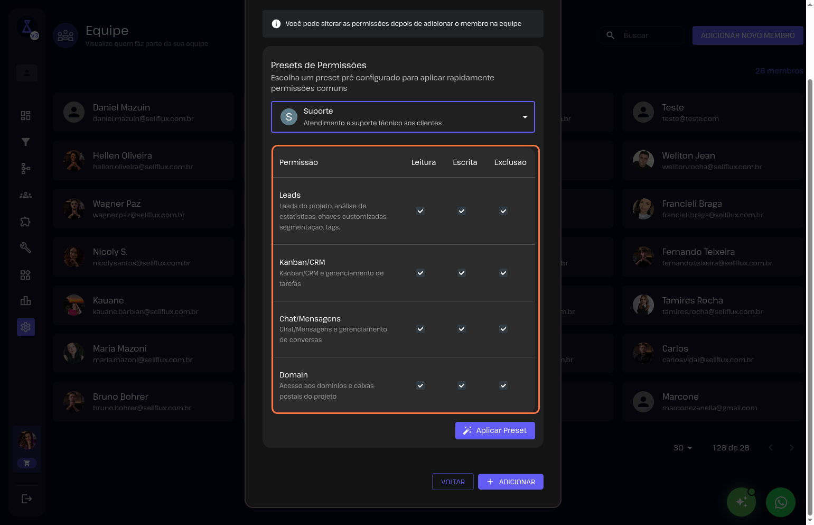Click the bar chart reports icon
The width and height of the screenshot is (814, 525).
pos(25,301)
